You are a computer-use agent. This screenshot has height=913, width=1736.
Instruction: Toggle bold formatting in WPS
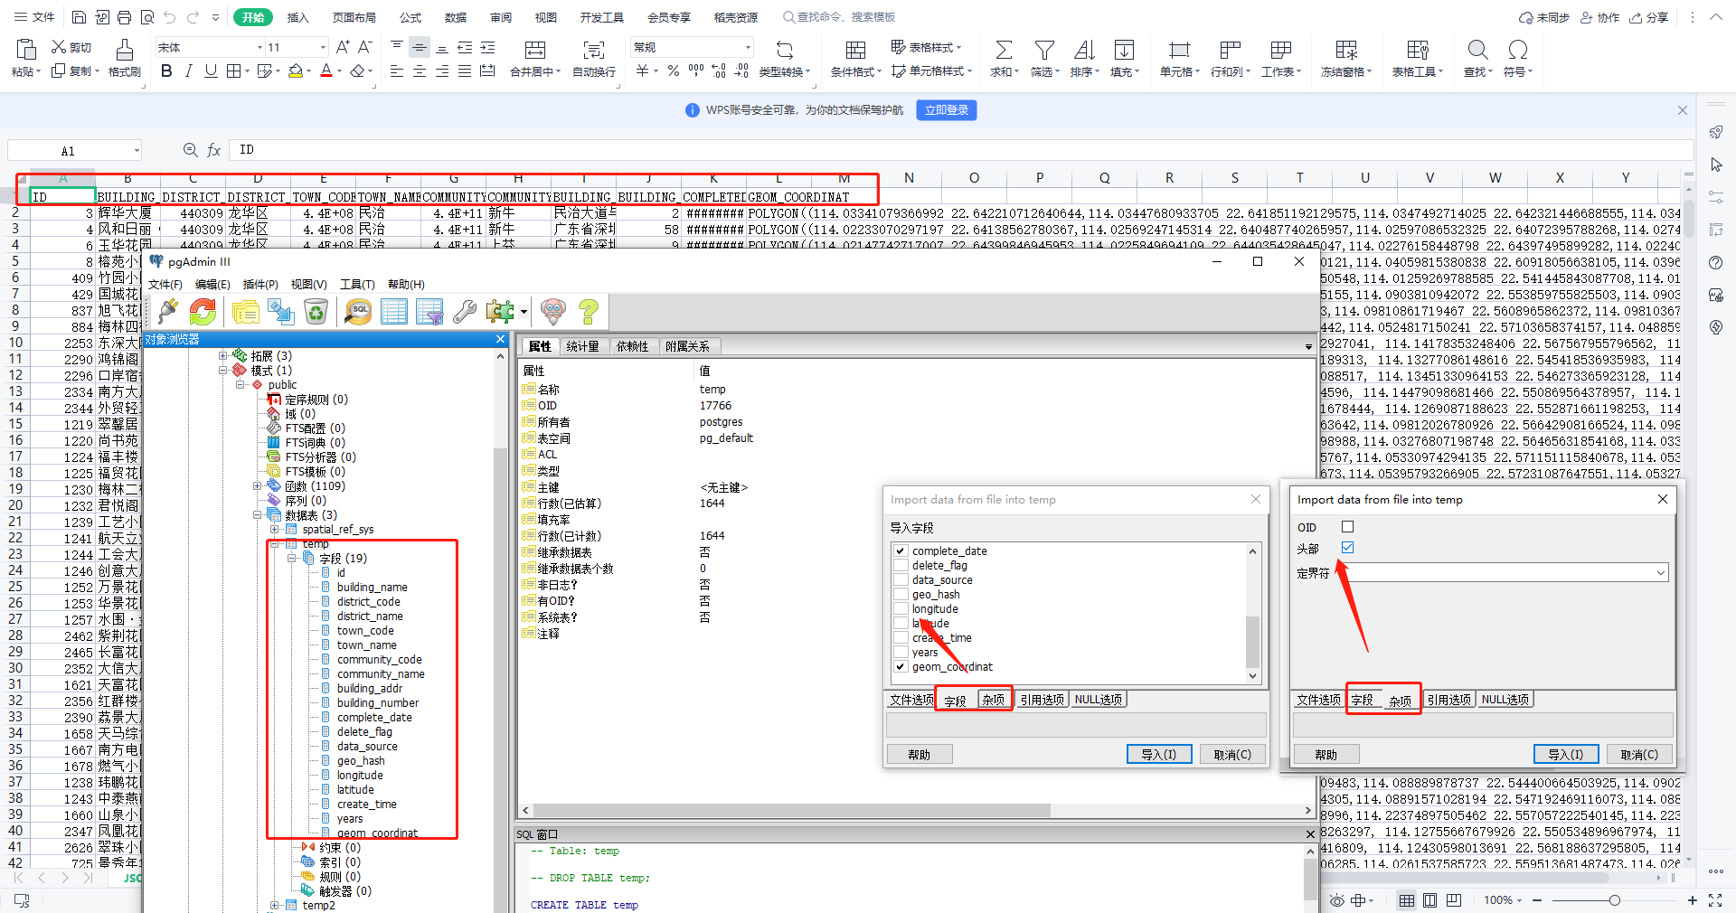[166, 71]
